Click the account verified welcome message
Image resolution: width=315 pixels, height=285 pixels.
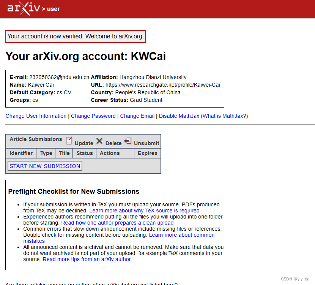click(76, 36)
